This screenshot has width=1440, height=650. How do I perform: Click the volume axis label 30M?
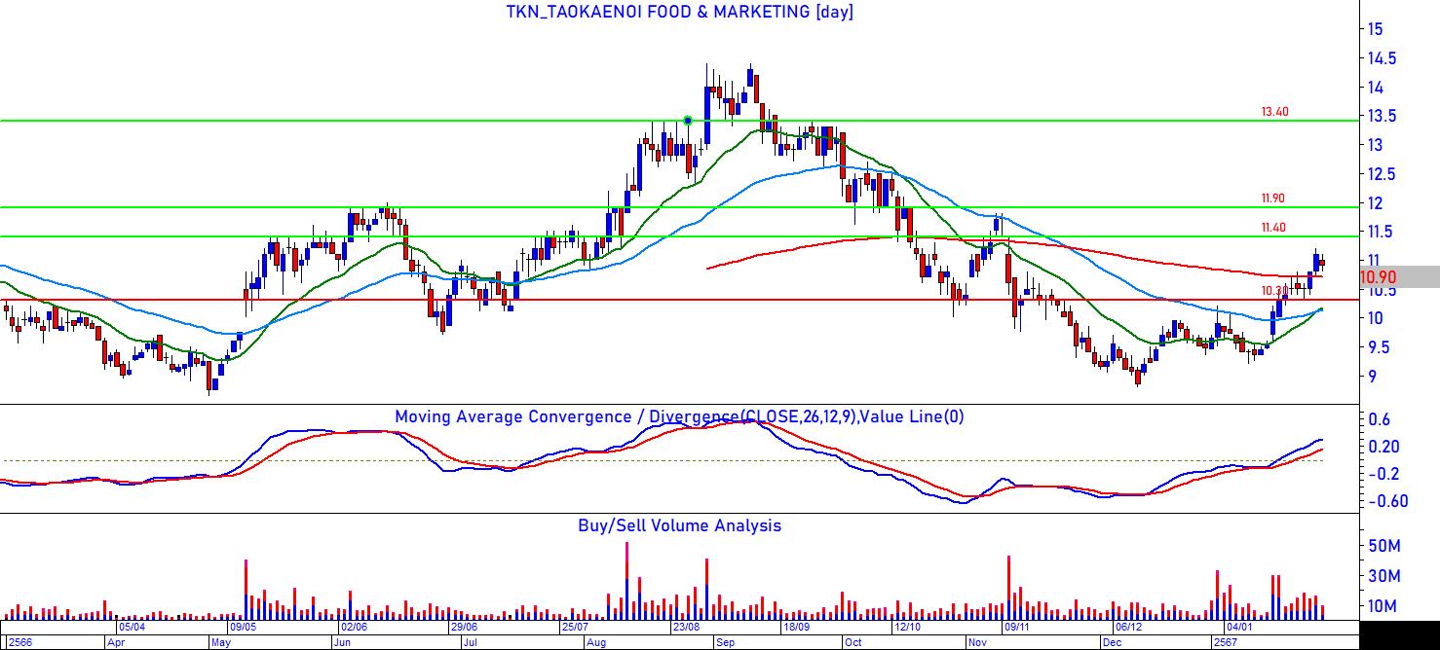tap(1383, 576)
